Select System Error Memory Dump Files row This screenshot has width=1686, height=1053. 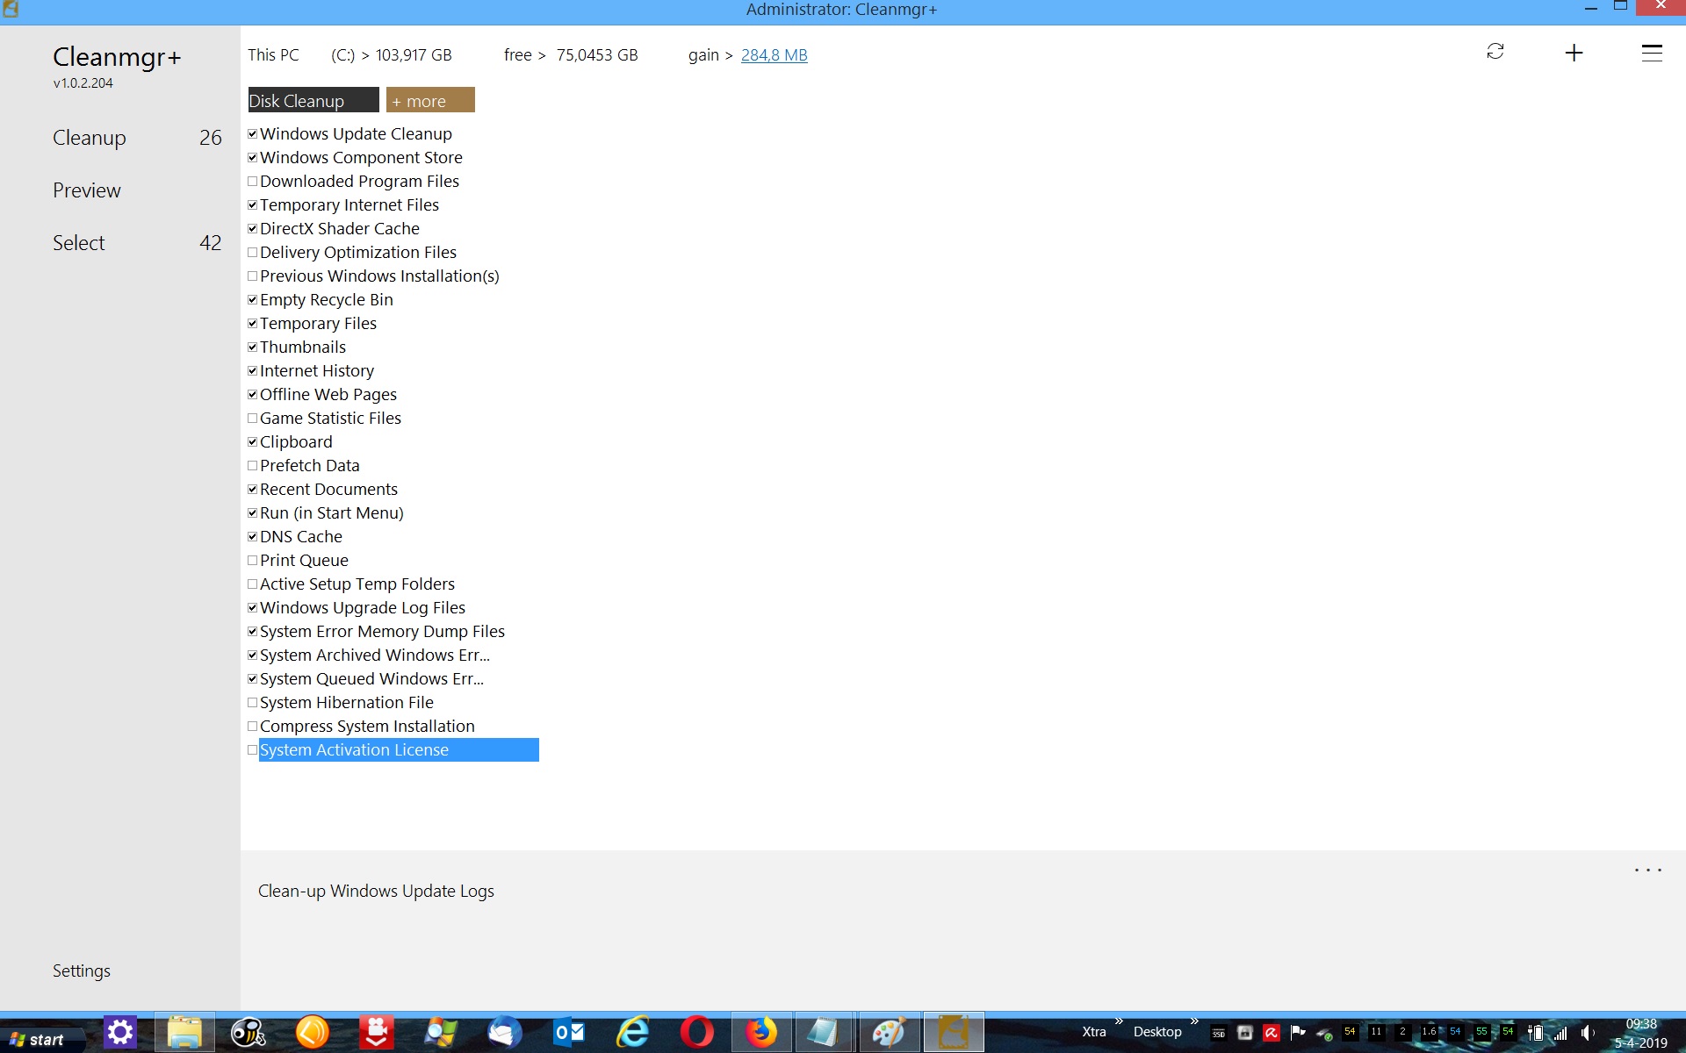pos(382,632)
